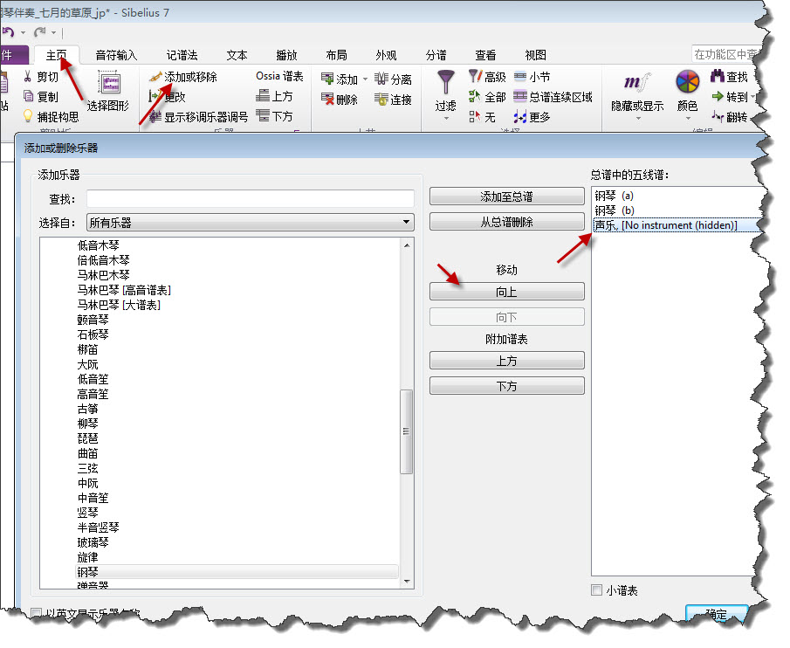Viewport: 790px width, 648px height.
Task: Click the Find binoculars icon
Action: 718,77
